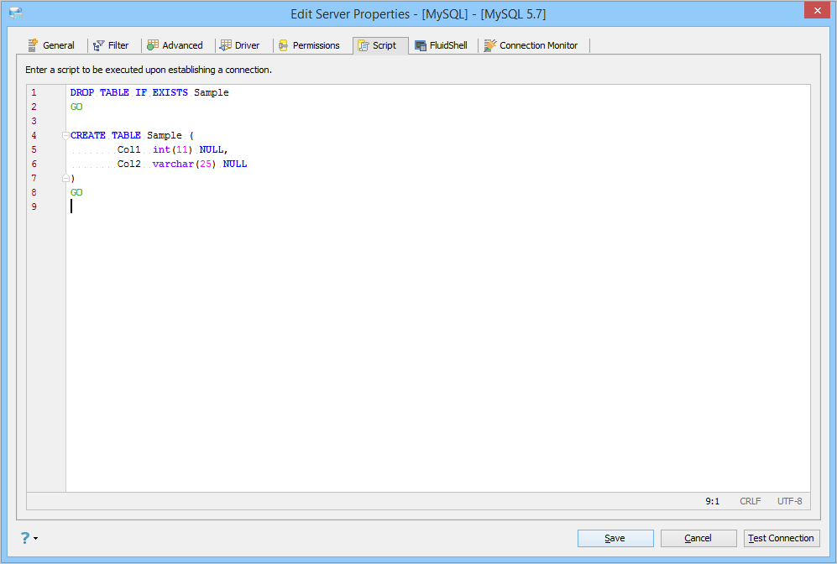
Task: Collapse the CREATE TABLE code fold
Action: click(x=65, y=135)
